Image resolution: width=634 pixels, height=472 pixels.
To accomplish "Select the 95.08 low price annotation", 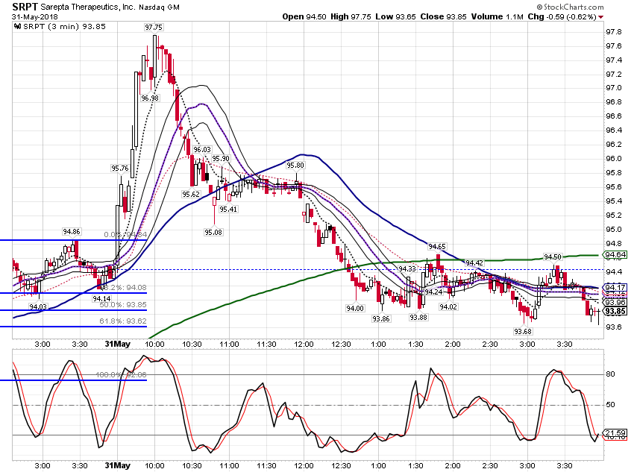I will tap(213, 233).
